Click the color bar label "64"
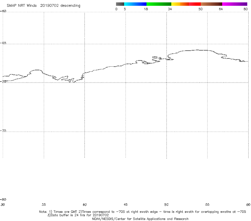Image resolution: width=251 pixels, height=221 pixels. pos(220,9)
